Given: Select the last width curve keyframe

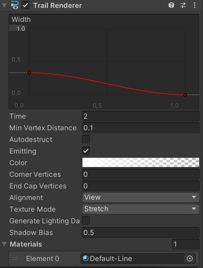Looking at the screenshot, I should (185, 95).
